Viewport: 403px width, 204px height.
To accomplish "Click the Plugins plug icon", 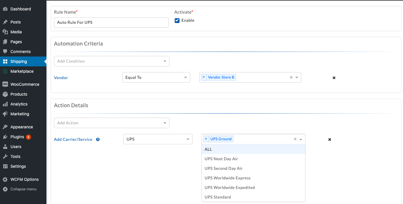I will pos(5,137).
